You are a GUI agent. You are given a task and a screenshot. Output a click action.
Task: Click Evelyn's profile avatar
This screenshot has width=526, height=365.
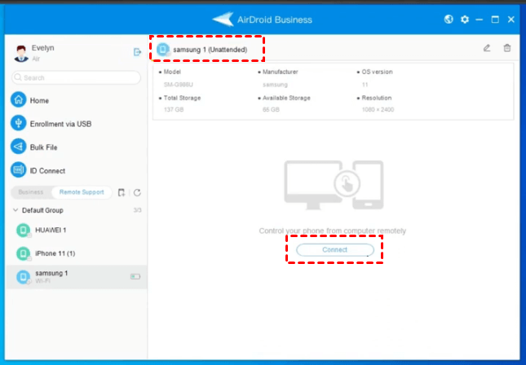click(21, 53)
